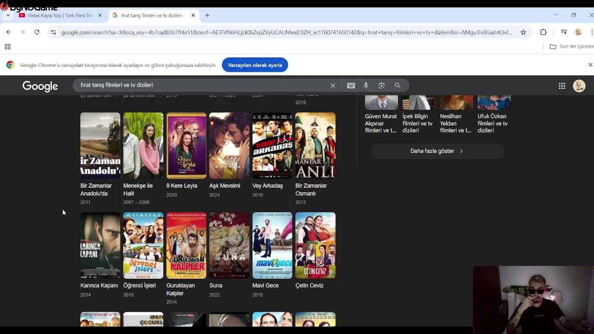594x334 pixels.
Task: Open Bir Zamanlar Osmanlı poster
Action: 316,146
